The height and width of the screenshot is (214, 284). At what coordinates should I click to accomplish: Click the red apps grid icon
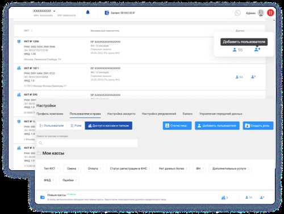270,12
